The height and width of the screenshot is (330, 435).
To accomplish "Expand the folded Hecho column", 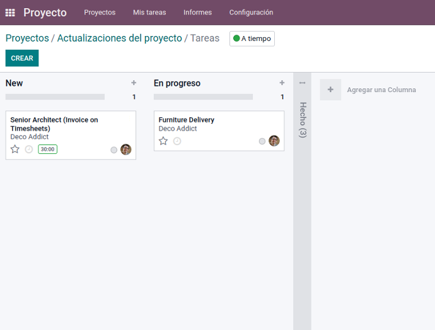I will coord(303,120).
